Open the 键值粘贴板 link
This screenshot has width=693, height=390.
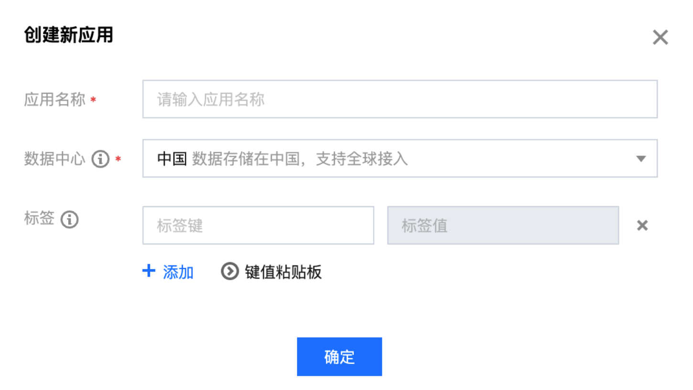coord(283,272)
